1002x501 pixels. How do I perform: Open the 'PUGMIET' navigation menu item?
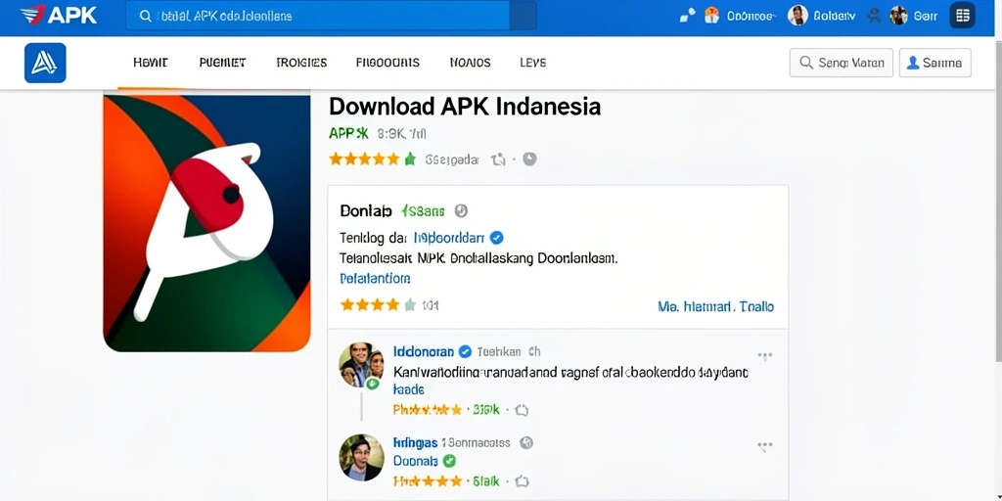pyautogui.click(x=222, y=63)
